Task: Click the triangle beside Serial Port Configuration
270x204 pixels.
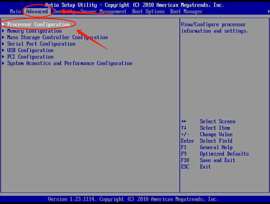Action: tap(3, 44)
